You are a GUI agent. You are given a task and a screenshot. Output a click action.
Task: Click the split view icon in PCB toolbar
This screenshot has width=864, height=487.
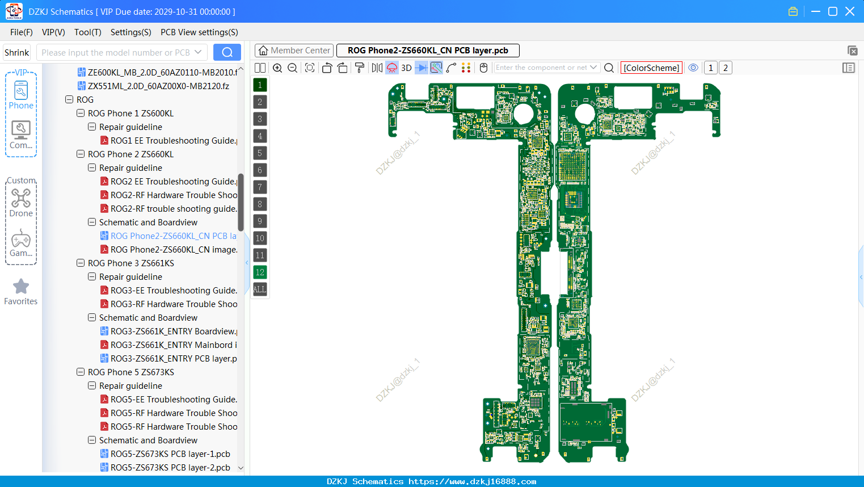(x=260, y=68)
